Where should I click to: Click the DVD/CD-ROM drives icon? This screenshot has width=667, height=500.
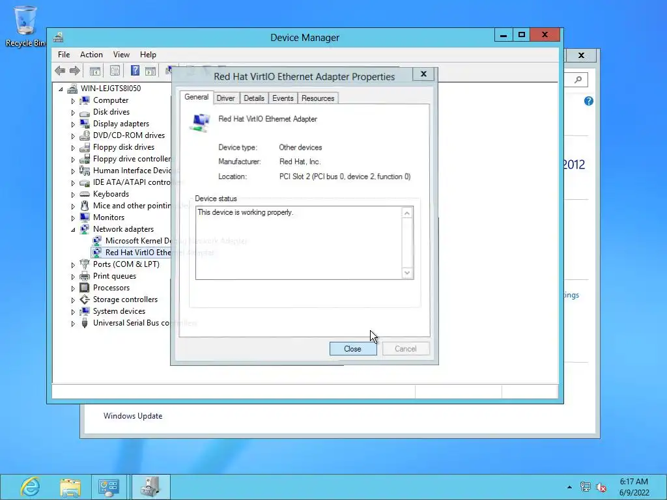point(85,135)
